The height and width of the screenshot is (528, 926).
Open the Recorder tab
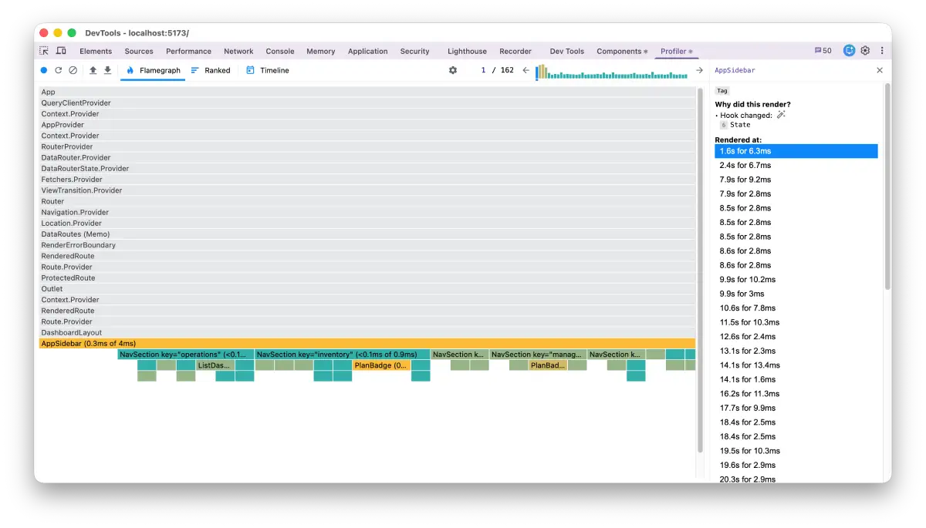515,51
